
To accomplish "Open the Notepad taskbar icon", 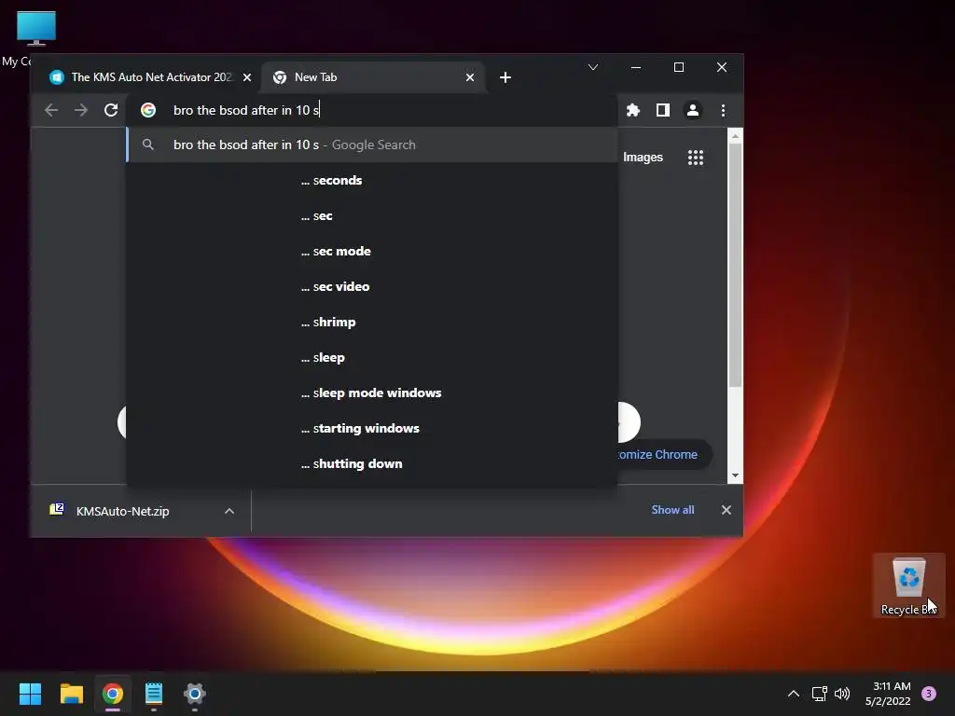I will pyautogui.click(x=154, y=694).
